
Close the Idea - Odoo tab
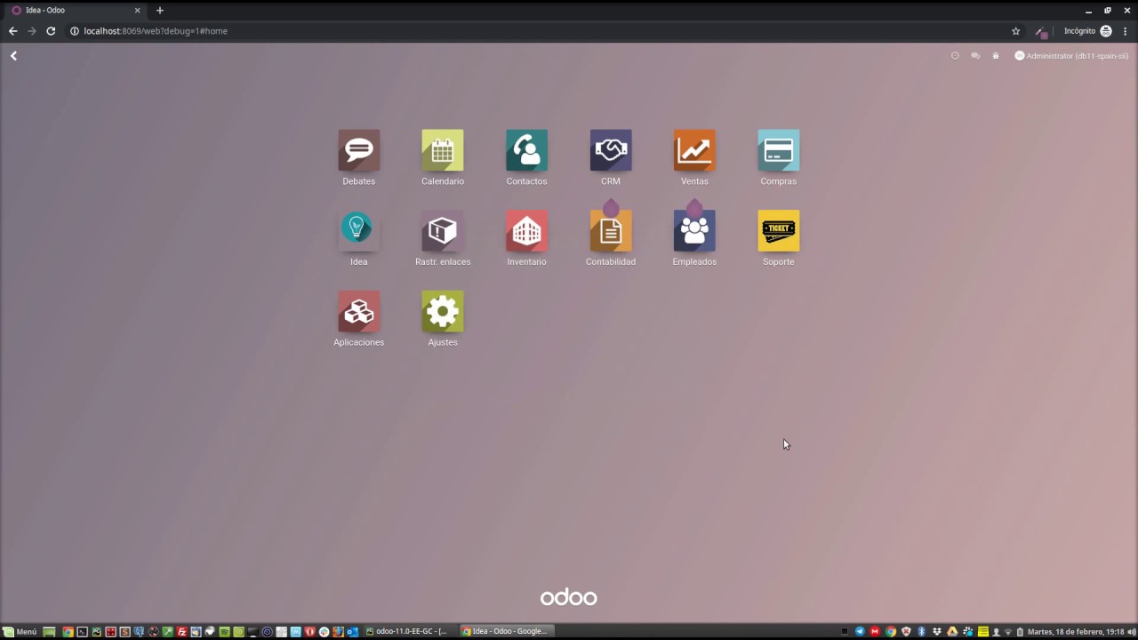pos(137,11)
